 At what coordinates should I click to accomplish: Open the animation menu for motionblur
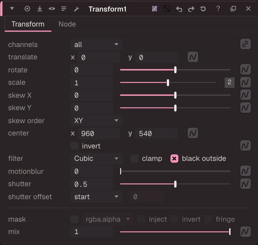[x=245, y=171]
